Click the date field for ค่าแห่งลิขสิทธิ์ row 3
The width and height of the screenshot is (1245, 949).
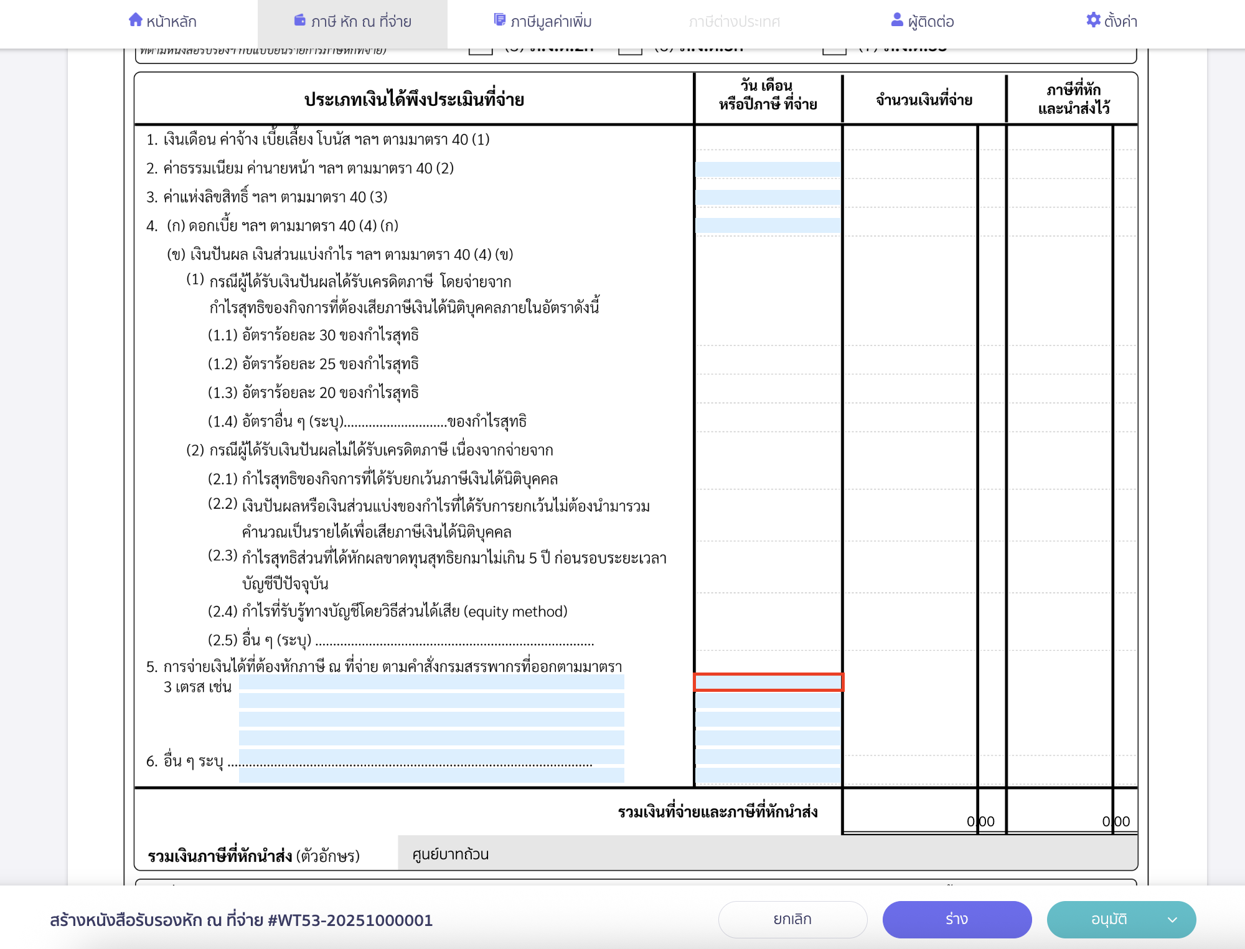pyautogui.click(x=769, y=197)
